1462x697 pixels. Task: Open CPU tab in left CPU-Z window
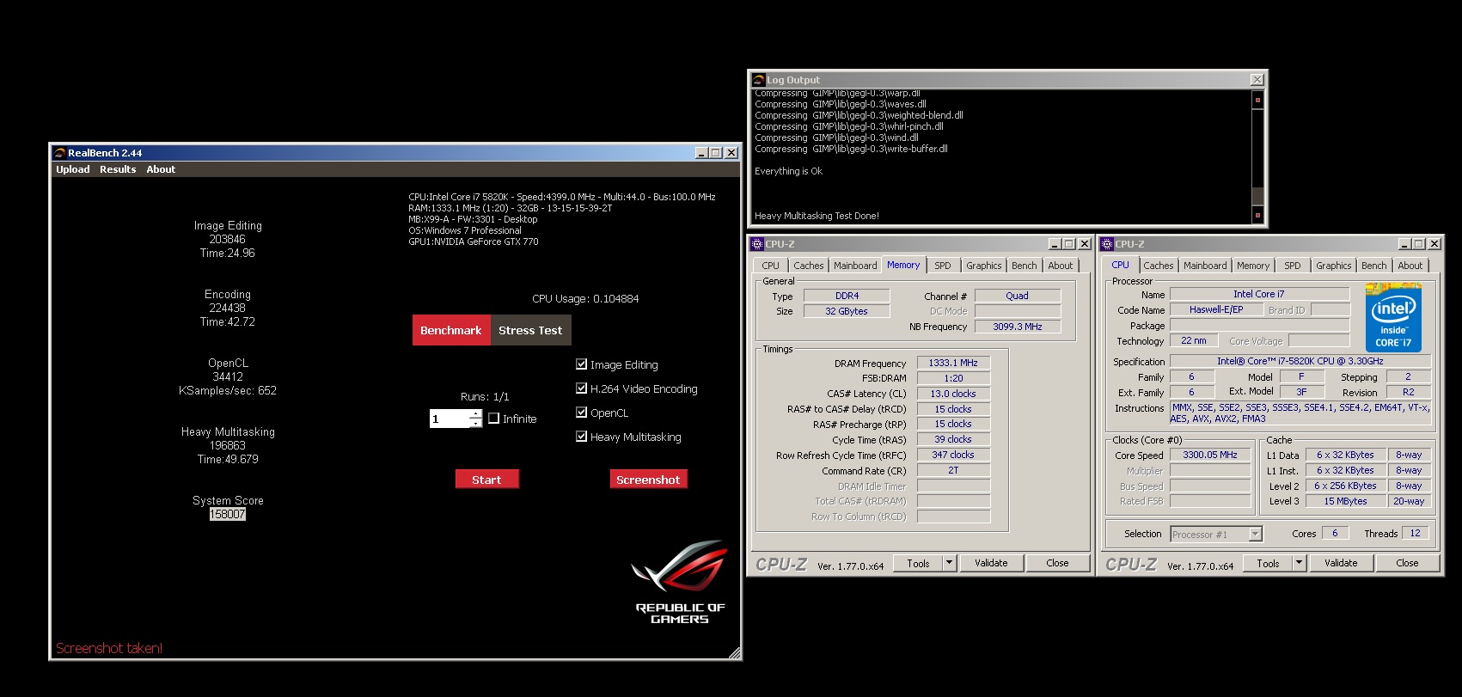(770, 266)
